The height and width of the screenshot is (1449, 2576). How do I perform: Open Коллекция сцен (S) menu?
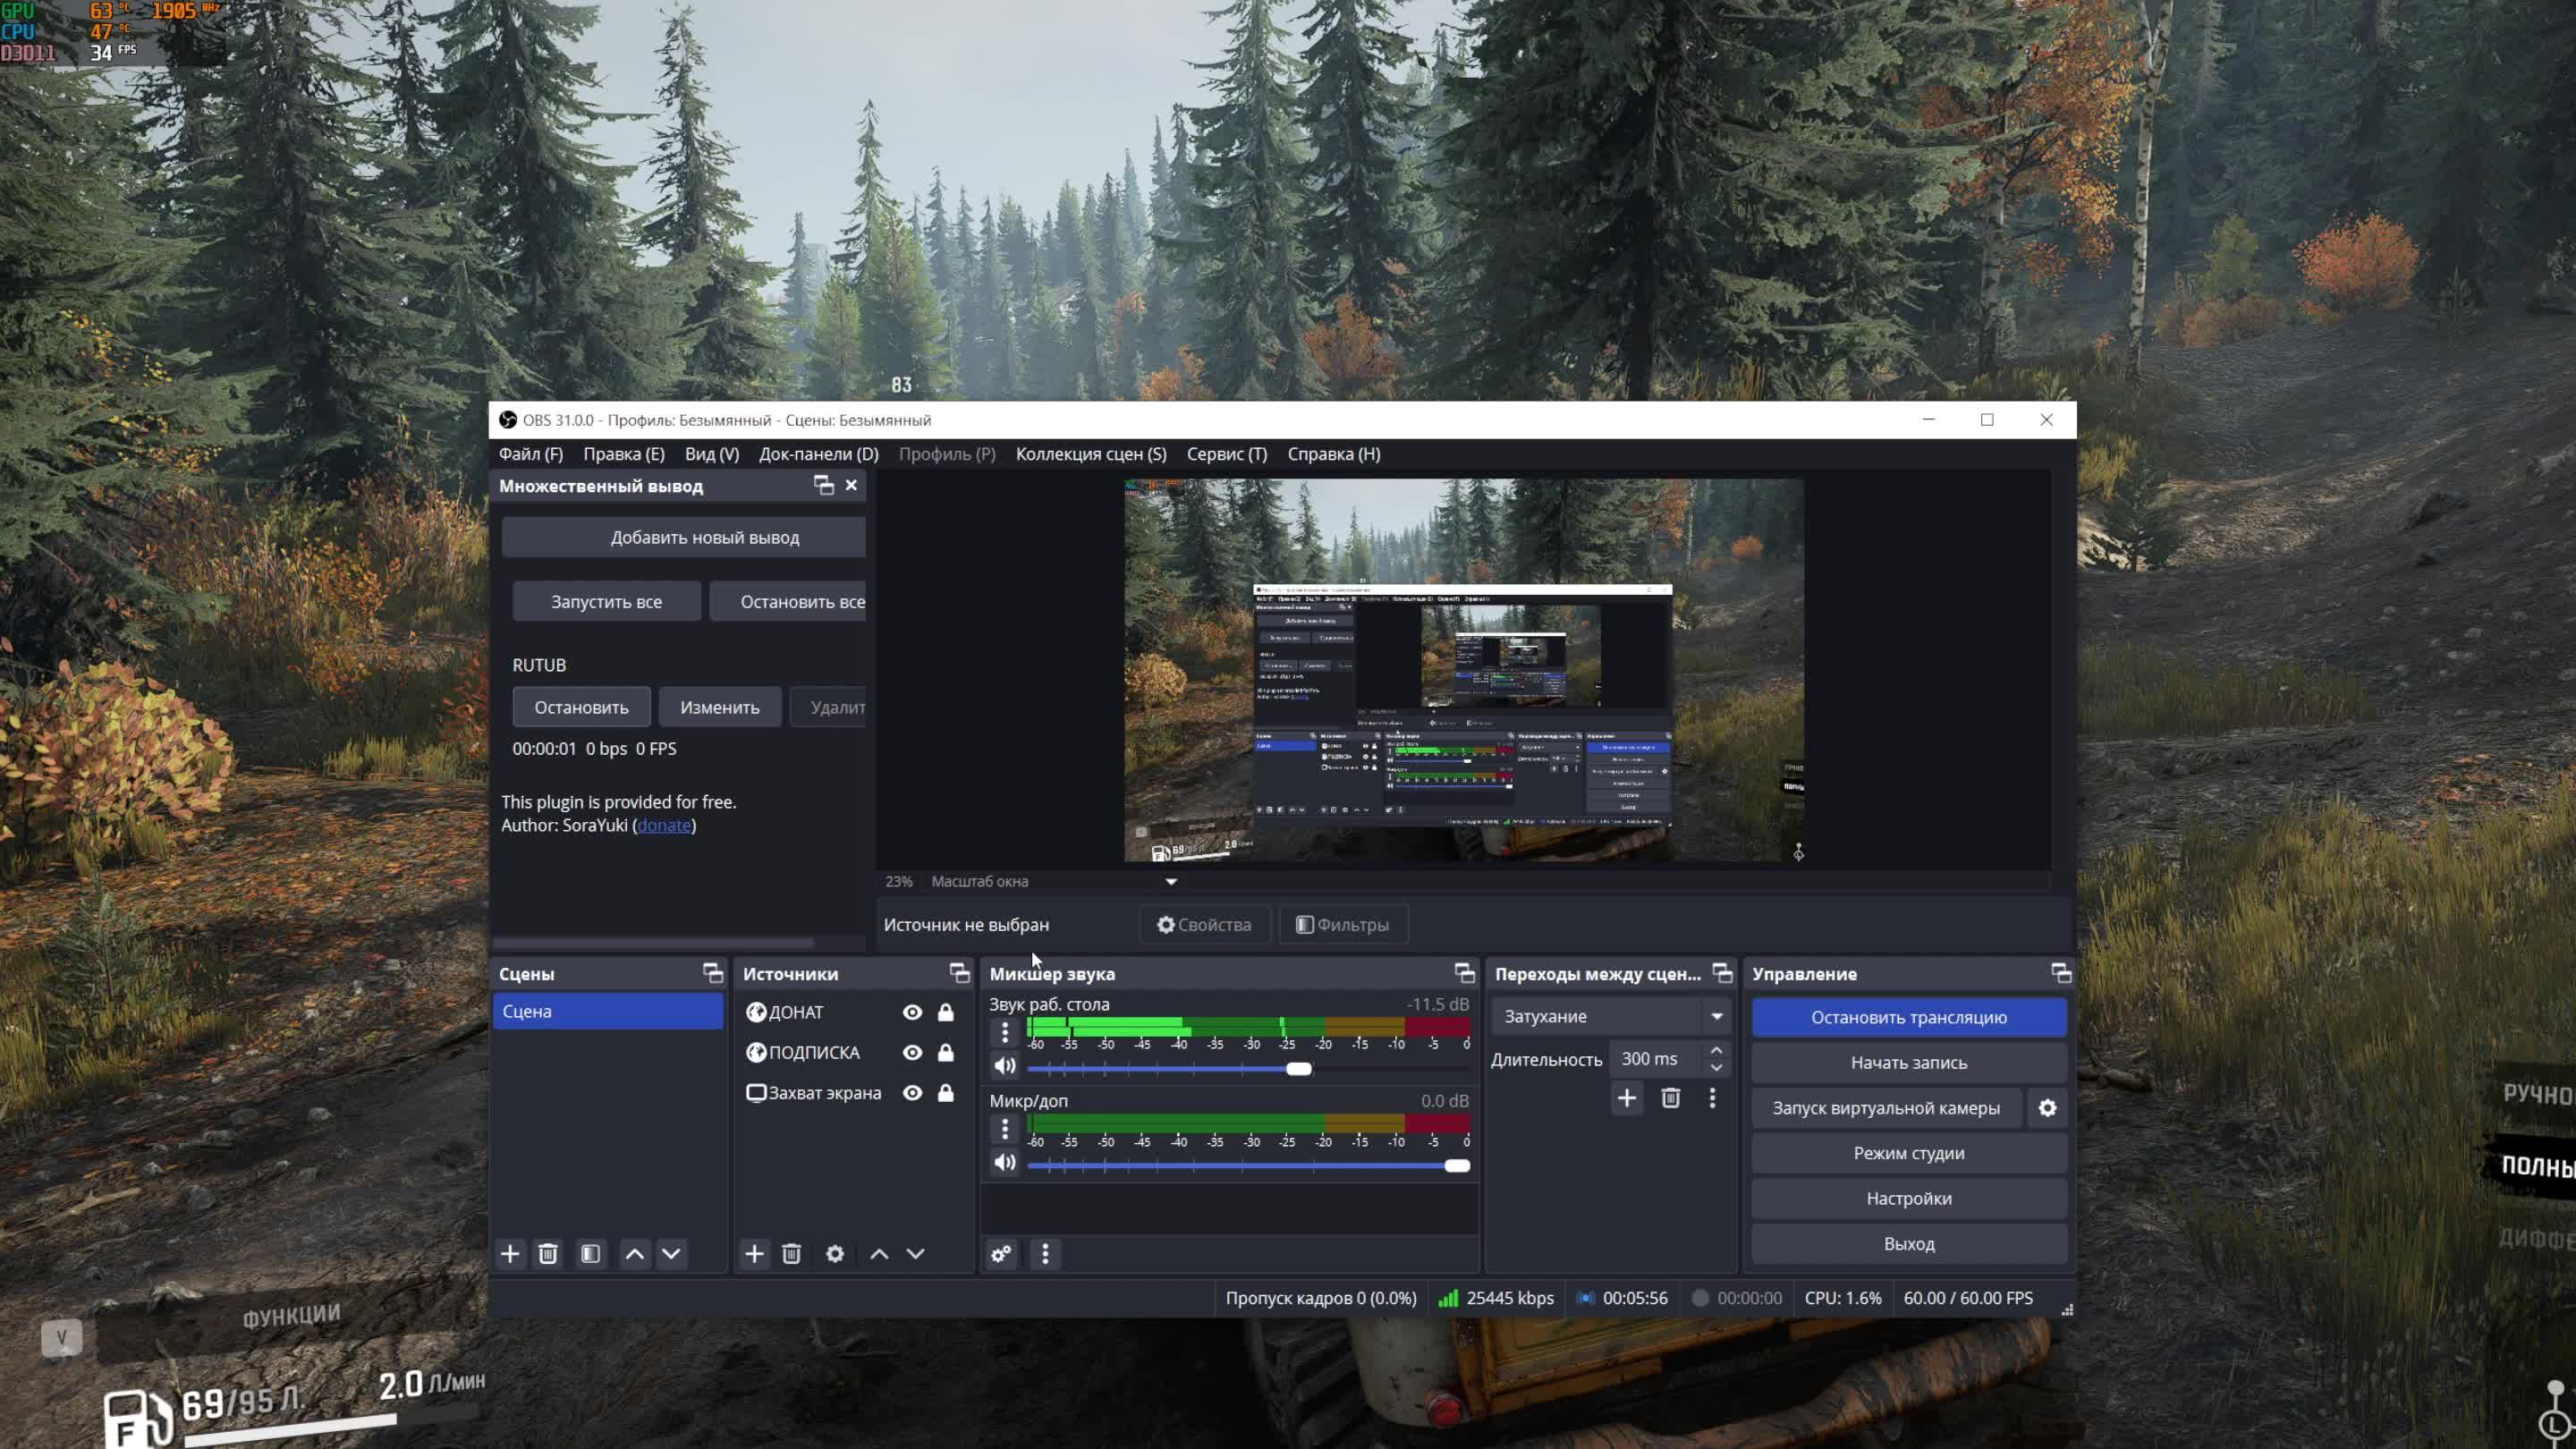[x=1091, y=455]
